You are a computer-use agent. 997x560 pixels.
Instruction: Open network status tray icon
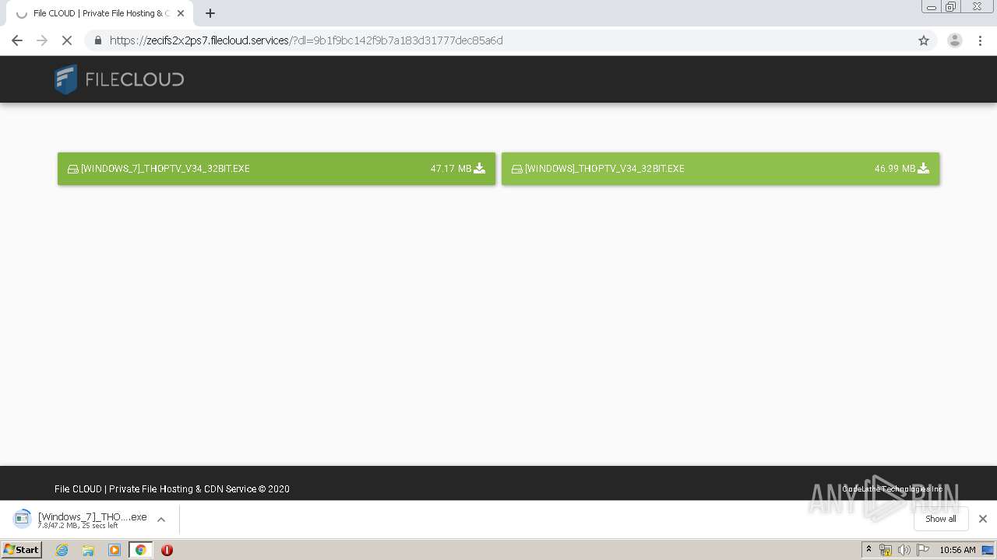click(886, 550)
